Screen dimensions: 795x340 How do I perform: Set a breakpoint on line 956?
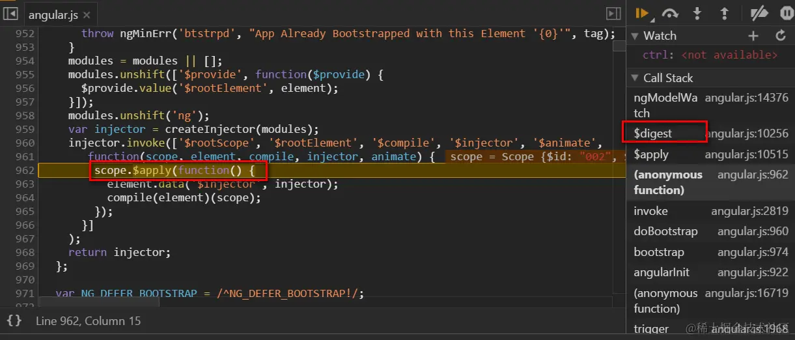coord(25,89)
